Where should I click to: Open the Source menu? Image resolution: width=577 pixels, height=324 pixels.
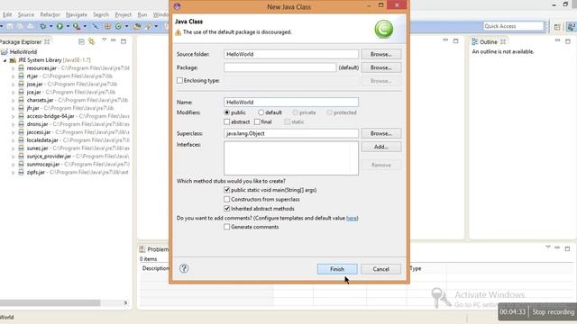(x=26, y=14)
